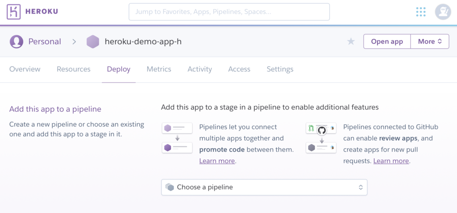Click the heroku-demo-app-h hexagon icon
This screenshot has width=457, height=213.
point(93,42)
